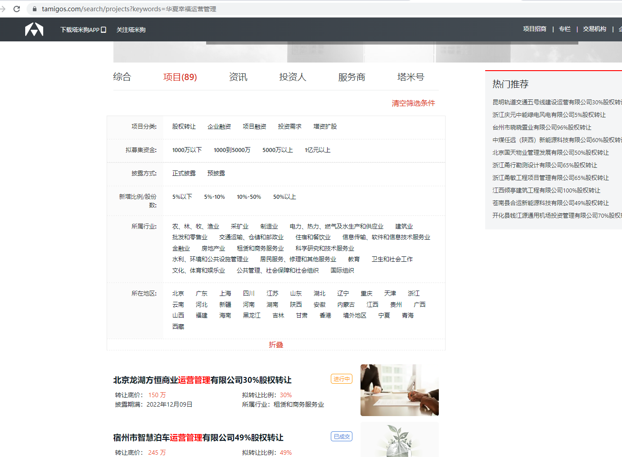Filter project category by 项目融资
This screenshot has width=622, height=457.
[x=255, y=126]
